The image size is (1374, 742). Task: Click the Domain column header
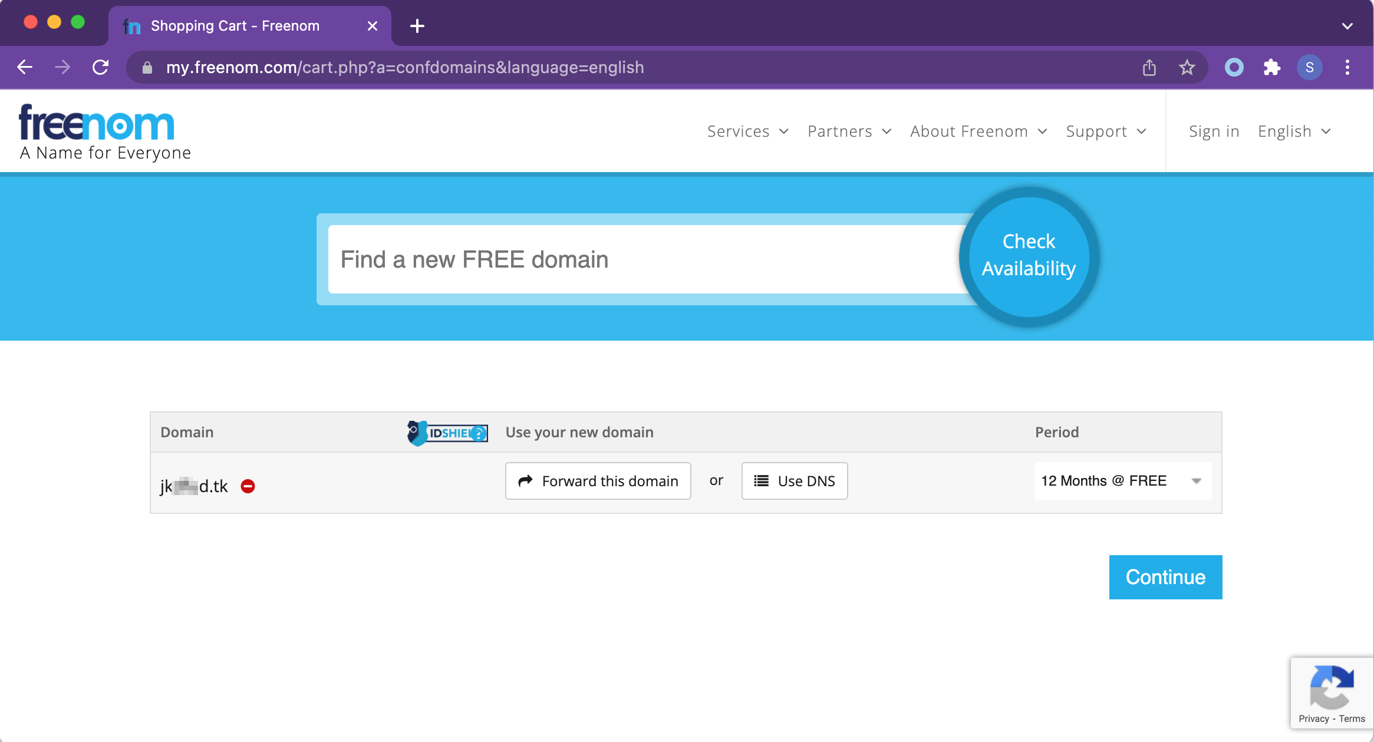(x=187, y=432)
